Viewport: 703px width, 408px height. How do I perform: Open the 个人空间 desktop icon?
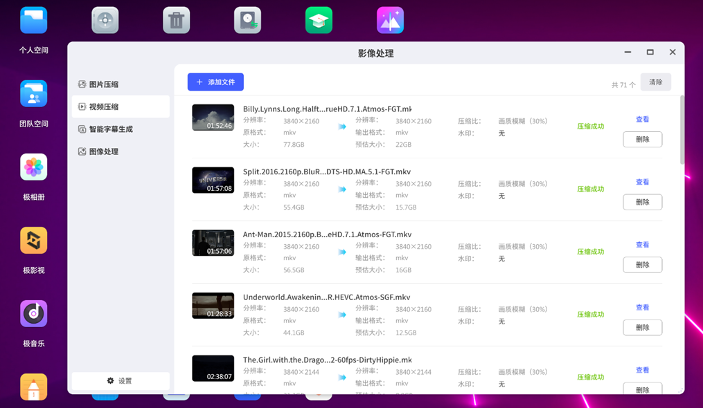34,20
